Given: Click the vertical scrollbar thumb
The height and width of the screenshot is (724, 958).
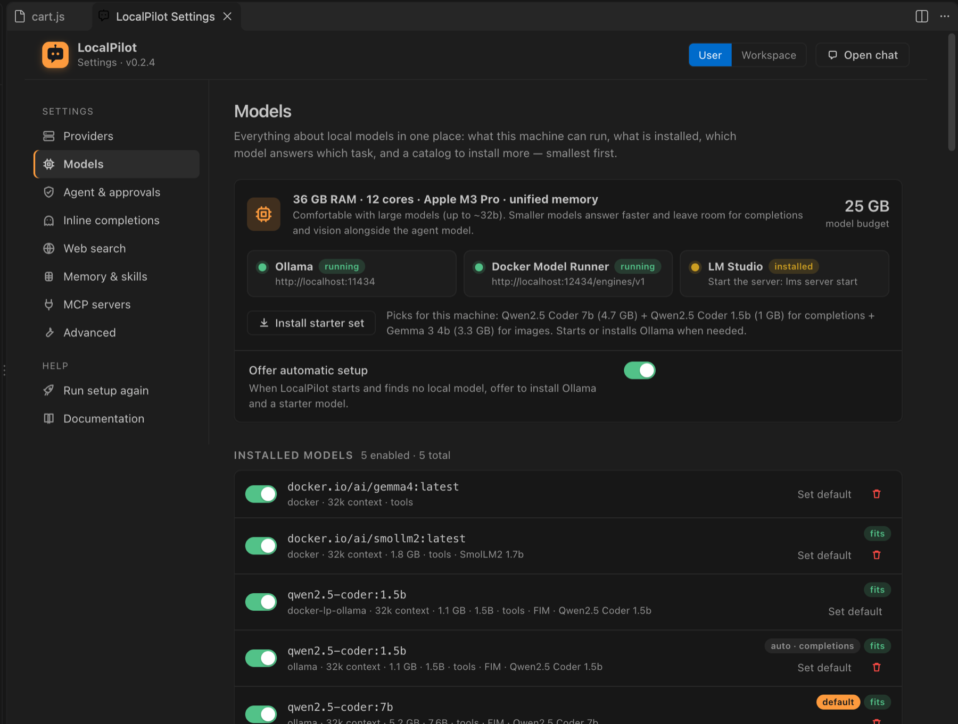Looking at the screenshot, I should 952,93.
